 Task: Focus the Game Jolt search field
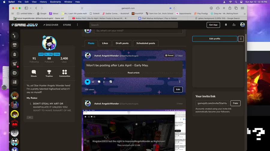point(133,25)
